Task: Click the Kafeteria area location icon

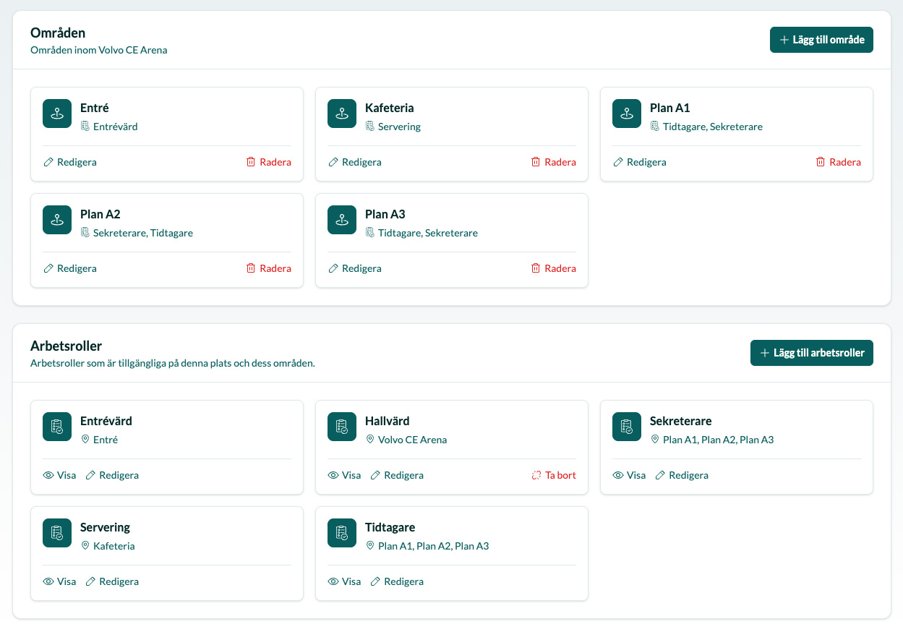Action: point(342,114)
